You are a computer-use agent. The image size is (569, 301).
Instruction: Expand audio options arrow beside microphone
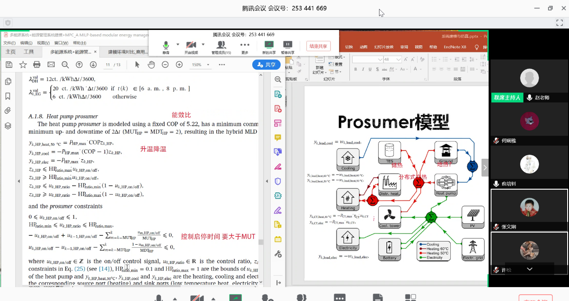[x=178, y=44]
